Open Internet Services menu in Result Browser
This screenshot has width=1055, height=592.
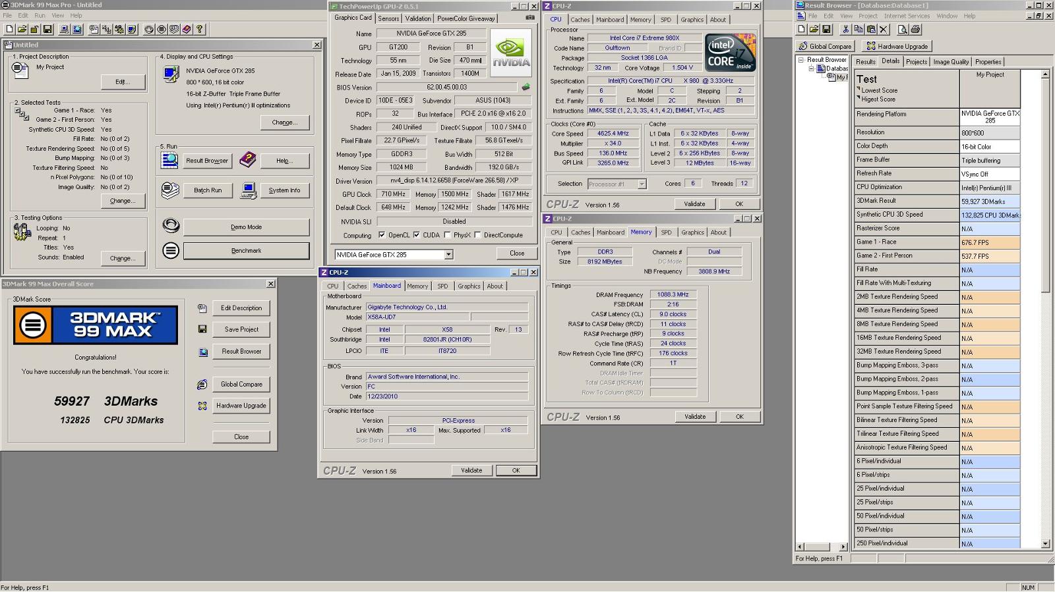click(x=907, y=16)
